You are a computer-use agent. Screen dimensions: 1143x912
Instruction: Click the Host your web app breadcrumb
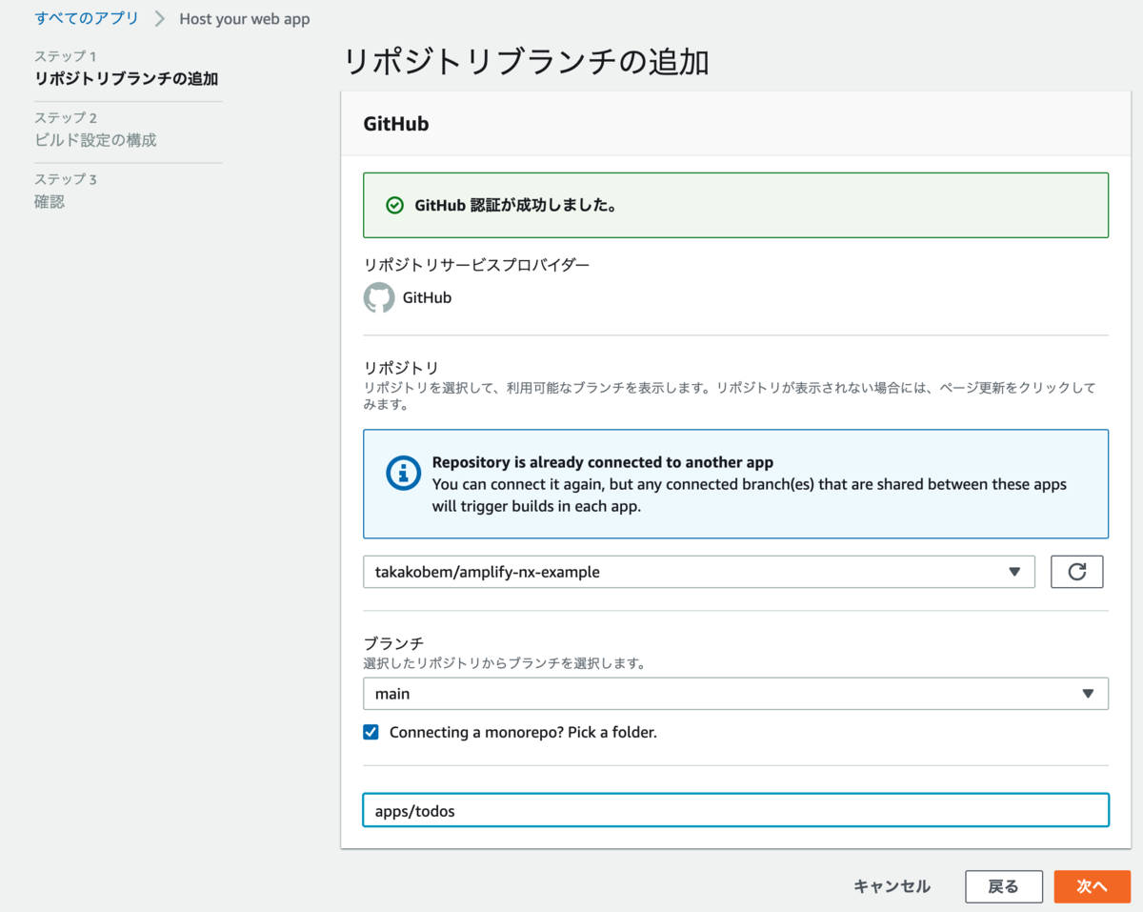pos(245,19)
